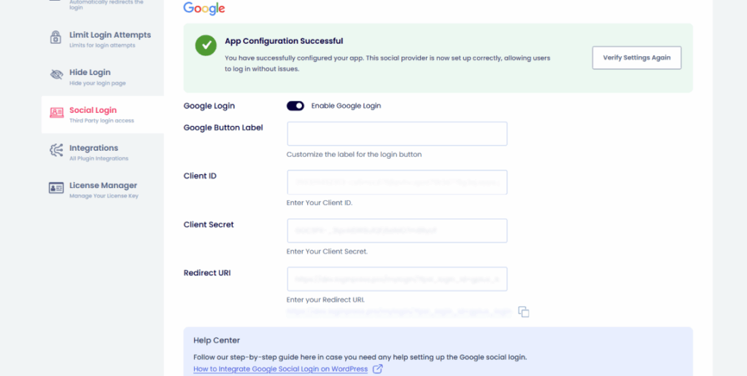Select the Redirect URI input box
The height and width of the screenshot is (376, 747).
[x=397, y=279]
